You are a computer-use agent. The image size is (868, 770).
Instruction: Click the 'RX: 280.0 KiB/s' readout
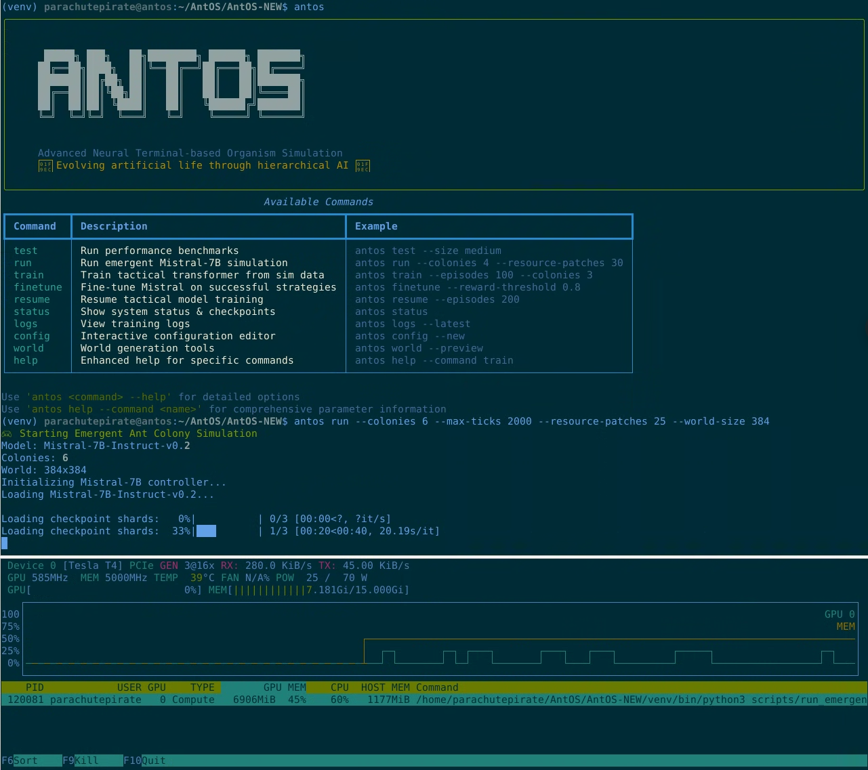click(x=266, y=565)
